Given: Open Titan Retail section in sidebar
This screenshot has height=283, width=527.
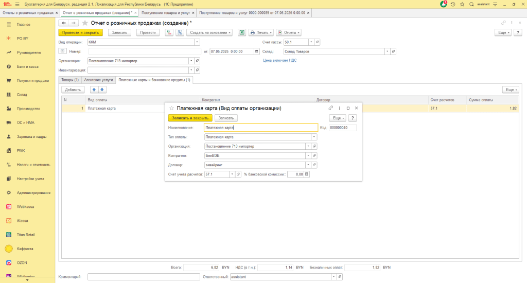Looking at the screenshot, I should coord(26,235).
